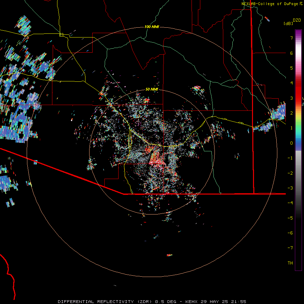The height and width of the screenshot is (304, 304).
Task: Click the -6 value on color scale
Action: point(290,233)
